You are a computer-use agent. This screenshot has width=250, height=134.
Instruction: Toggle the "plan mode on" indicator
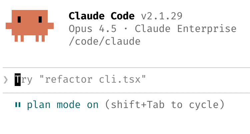(x=63, y=105)
